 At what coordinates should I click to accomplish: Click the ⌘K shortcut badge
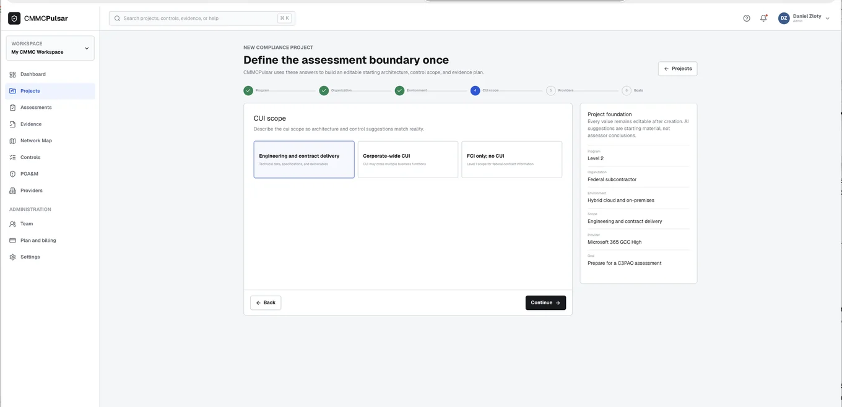[x=284, y=19]
